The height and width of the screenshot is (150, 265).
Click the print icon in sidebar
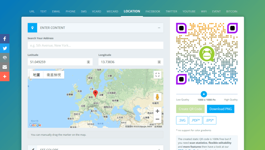point(5,58)
